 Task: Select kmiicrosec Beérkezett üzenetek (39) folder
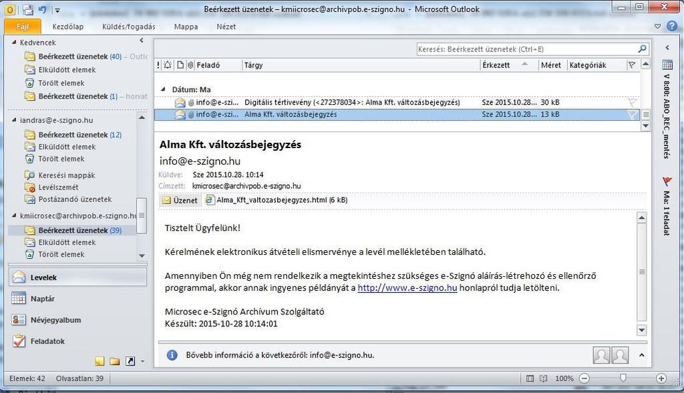click(73, 230)
